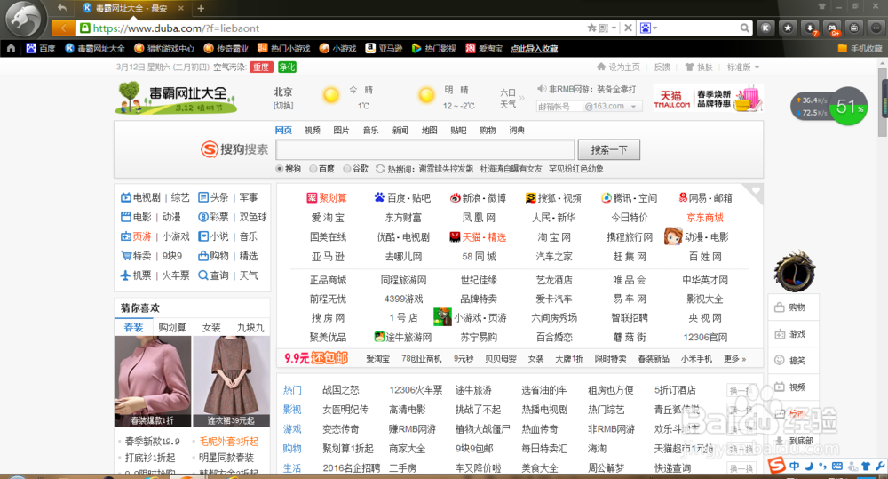Screen dimensions: 888x479
Task: Expand the @163.com email domain dropdown
Action: click(634, 106)
